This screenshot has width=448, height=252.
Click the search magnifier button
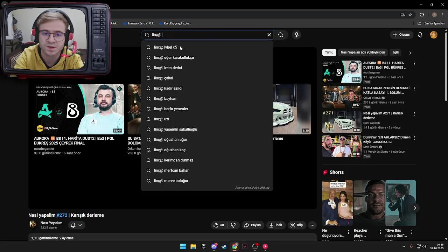pos(281,35)
